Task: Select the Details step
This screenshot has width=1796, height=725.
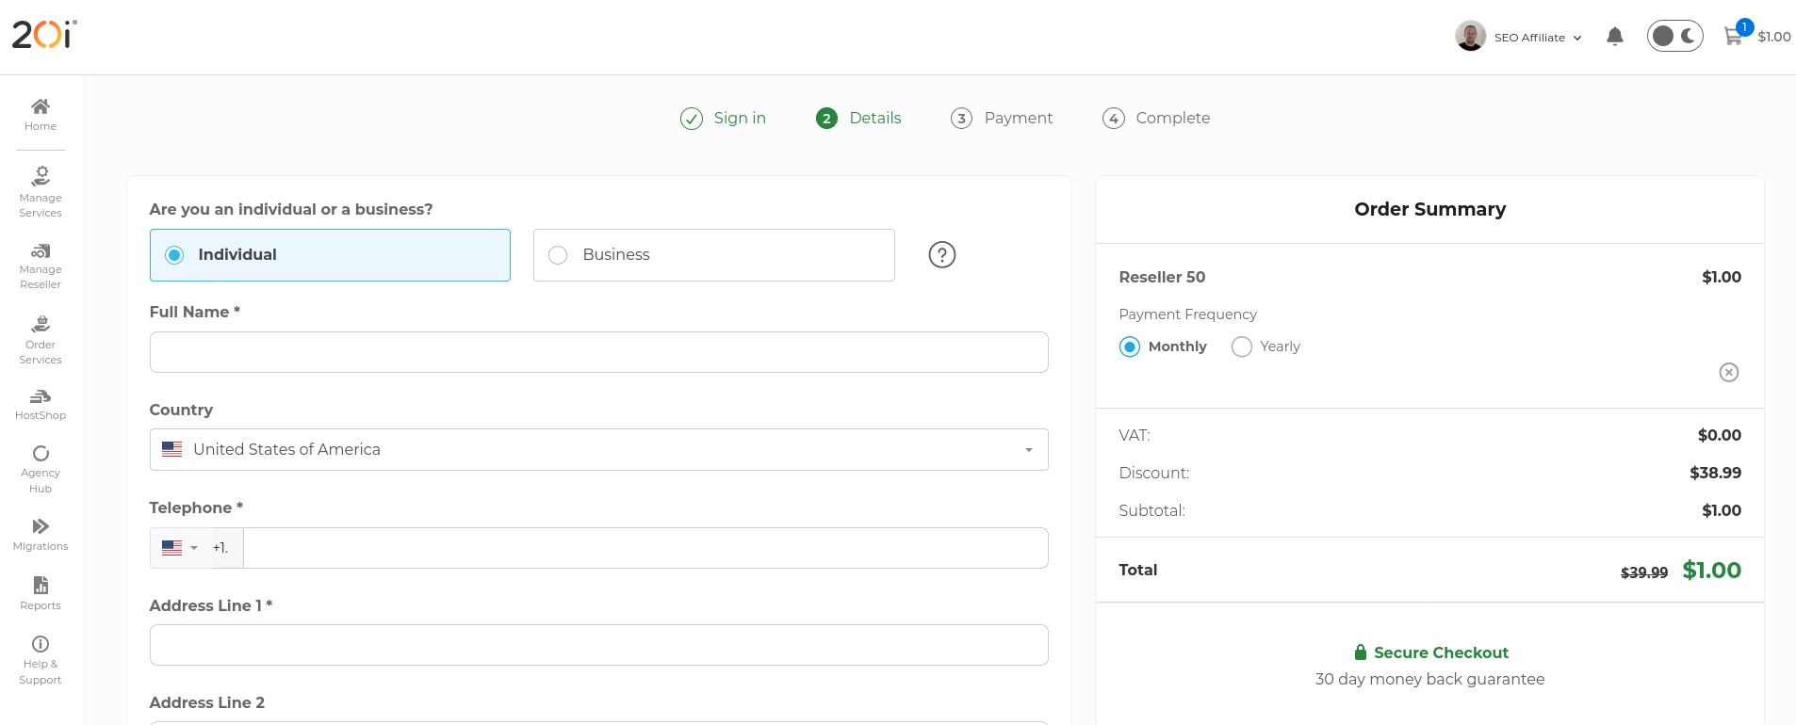Action: [x=859, y=118]
